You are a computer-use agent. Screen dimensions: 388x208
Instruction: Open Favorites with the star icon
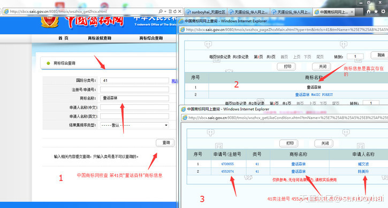(x=376, y=11)
